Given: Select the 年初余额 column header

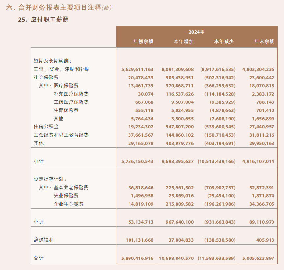Looking at the screenshot, I should click(143, 41).
